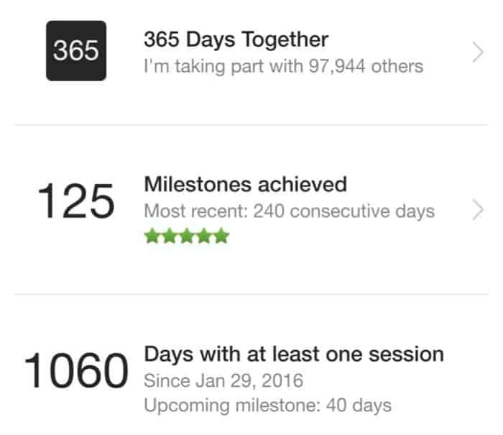Select Upcoming milestone: 40 days
503x435 pixels.
point(267,406)
